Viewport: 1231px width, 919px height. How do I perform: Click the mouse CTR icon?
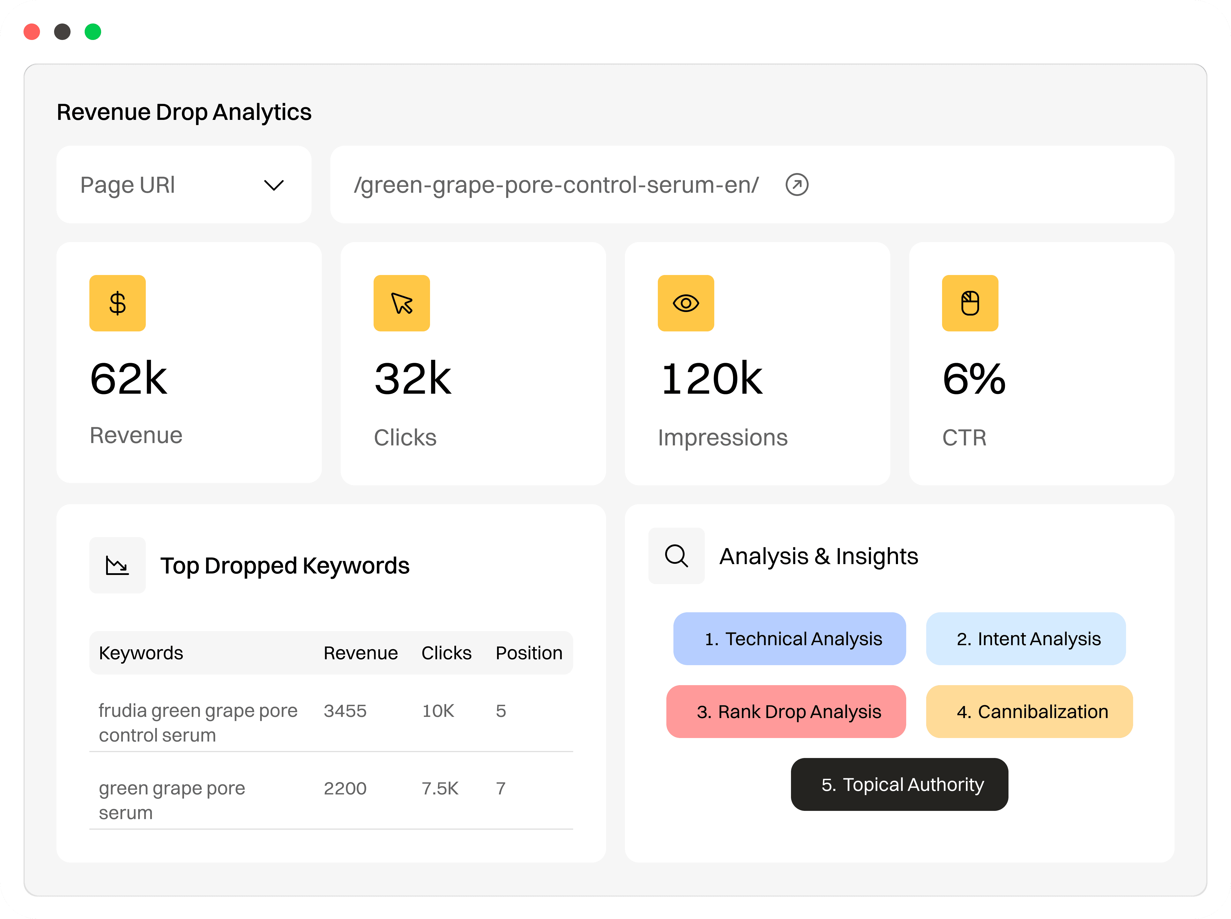pos(970,303)
